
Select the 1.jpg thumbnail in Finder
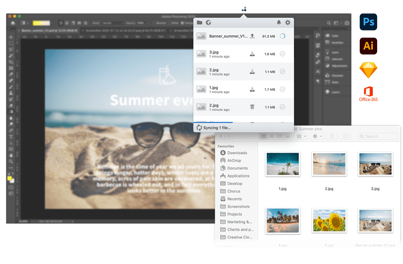tap(282, 164)
